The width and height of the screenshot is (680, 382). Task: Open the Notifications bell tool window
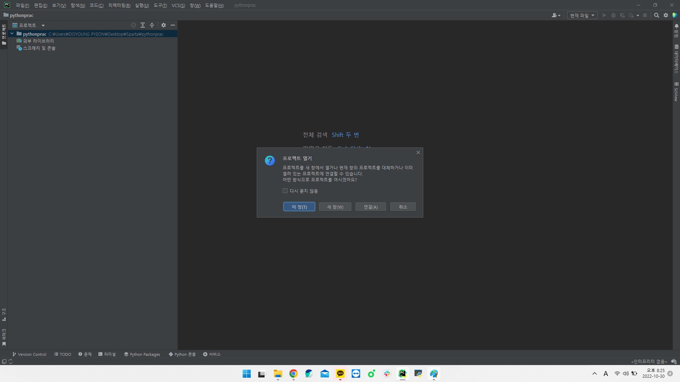coord(676,30)
